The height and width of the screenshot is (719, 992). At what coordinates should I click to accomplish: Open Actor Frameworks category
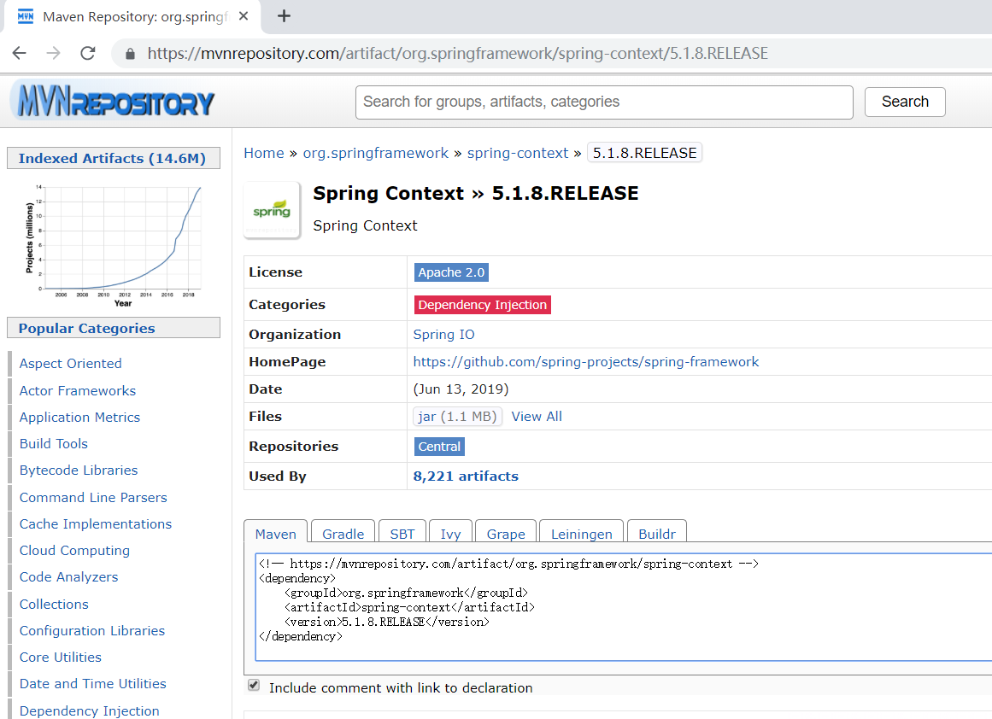tap(78, 391)
